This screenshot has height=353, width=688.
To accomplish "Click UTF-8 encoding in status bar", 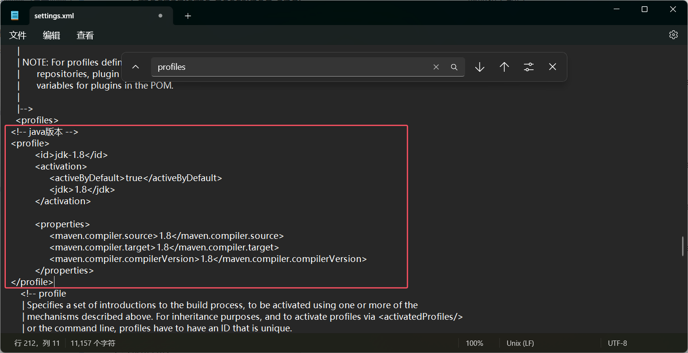I will (617, 343).
